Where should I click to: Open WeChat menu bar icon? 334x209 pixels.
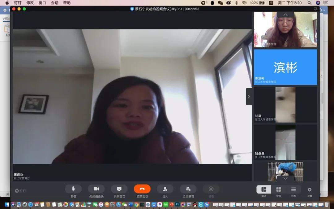tap(221, 3)
